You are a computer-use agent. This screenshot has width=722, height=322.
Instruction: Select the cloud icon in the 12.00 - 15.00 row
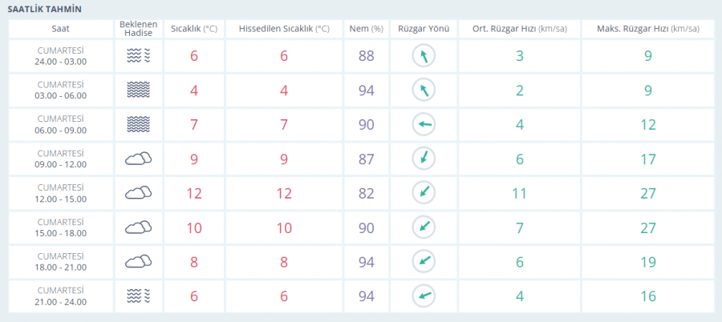[138, 193]
